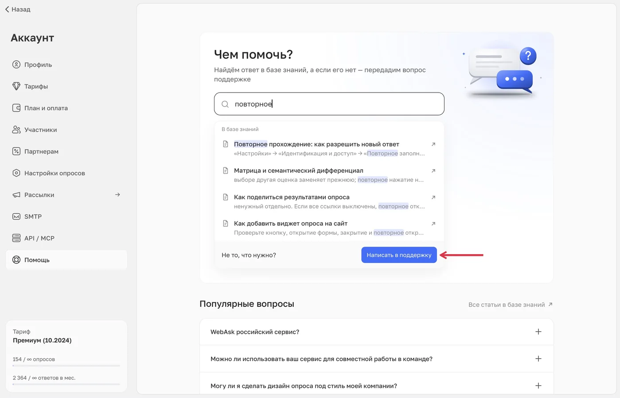Go back using the Назад link
This screenshot has width=620, height=398.
(x=18, y=9)
